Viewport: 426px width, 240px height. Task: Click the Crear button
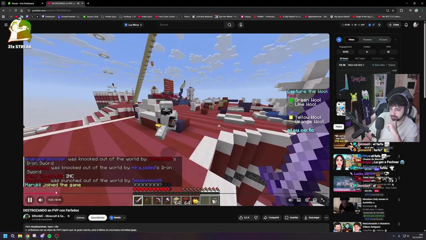(x=394, y=25)
